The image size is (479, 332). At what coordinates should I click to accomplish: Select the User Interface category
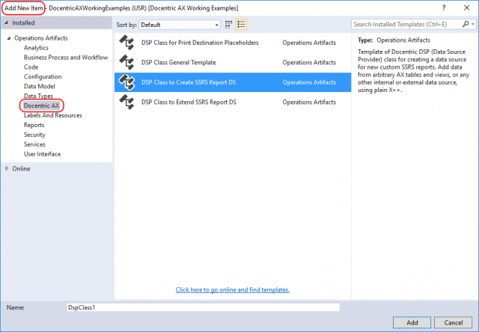click(42, 154)
